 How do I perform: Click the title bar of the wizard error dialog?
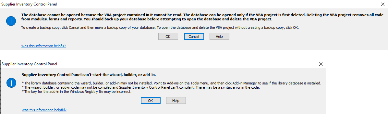pyautogui.click(x=158, y=64)
